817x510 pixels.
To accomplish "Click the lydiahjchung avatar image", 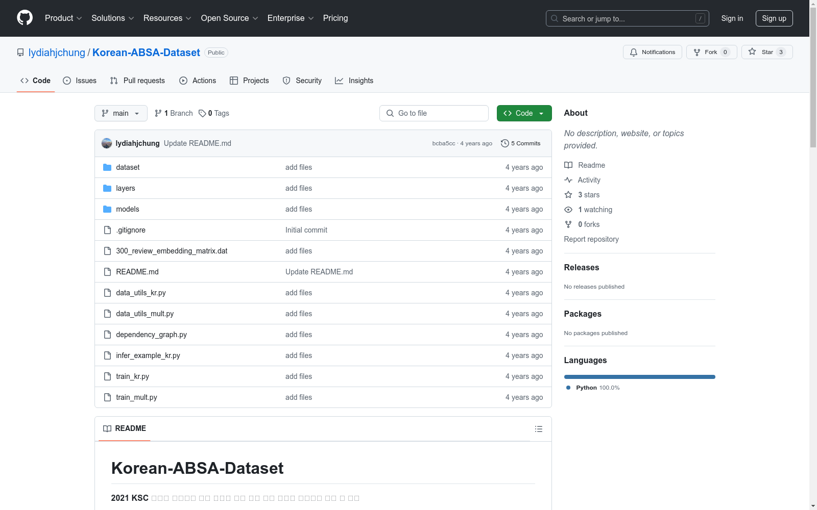I will pos(107,143).
